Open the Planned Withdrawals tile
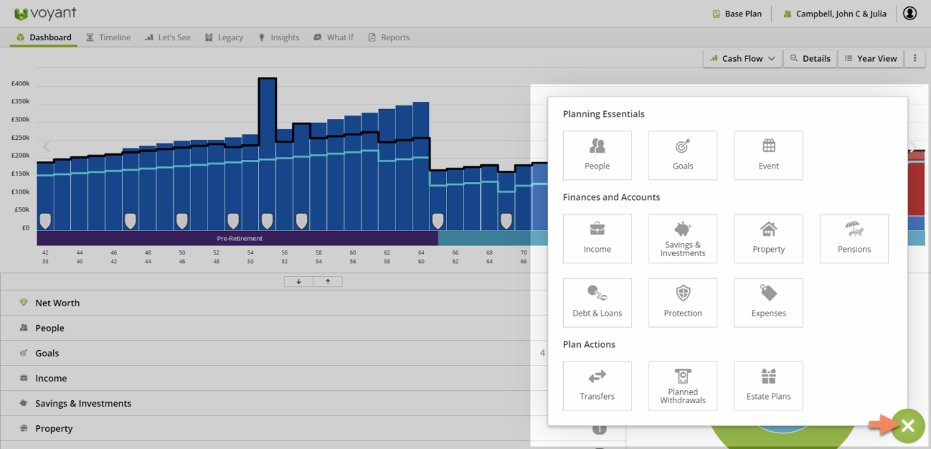Screen dimensions: 931x449 point(682,385)
